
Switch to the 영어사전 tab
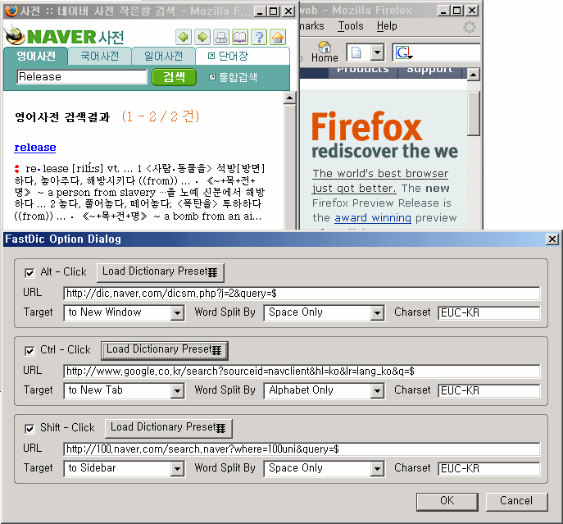coord(36,56)
